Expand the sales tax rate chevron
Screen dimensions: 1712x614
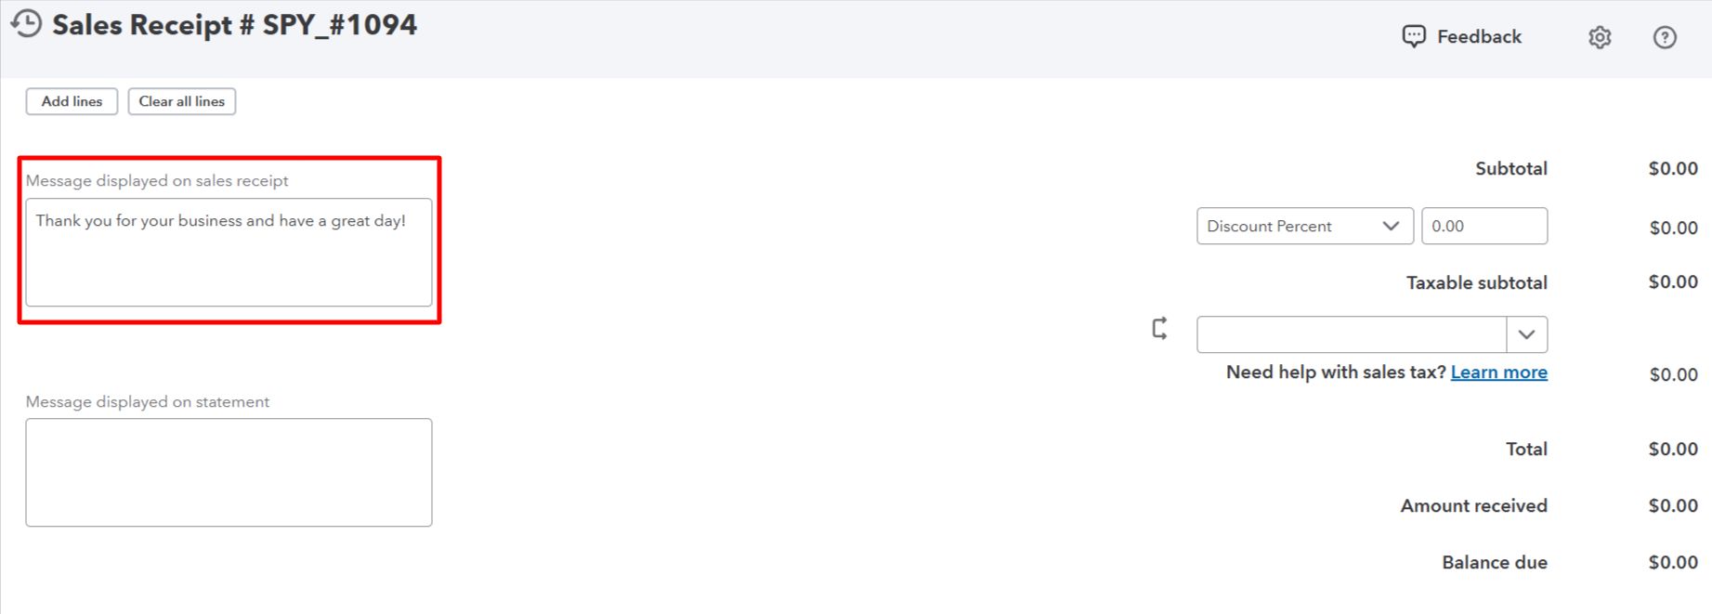point(1526,334)
